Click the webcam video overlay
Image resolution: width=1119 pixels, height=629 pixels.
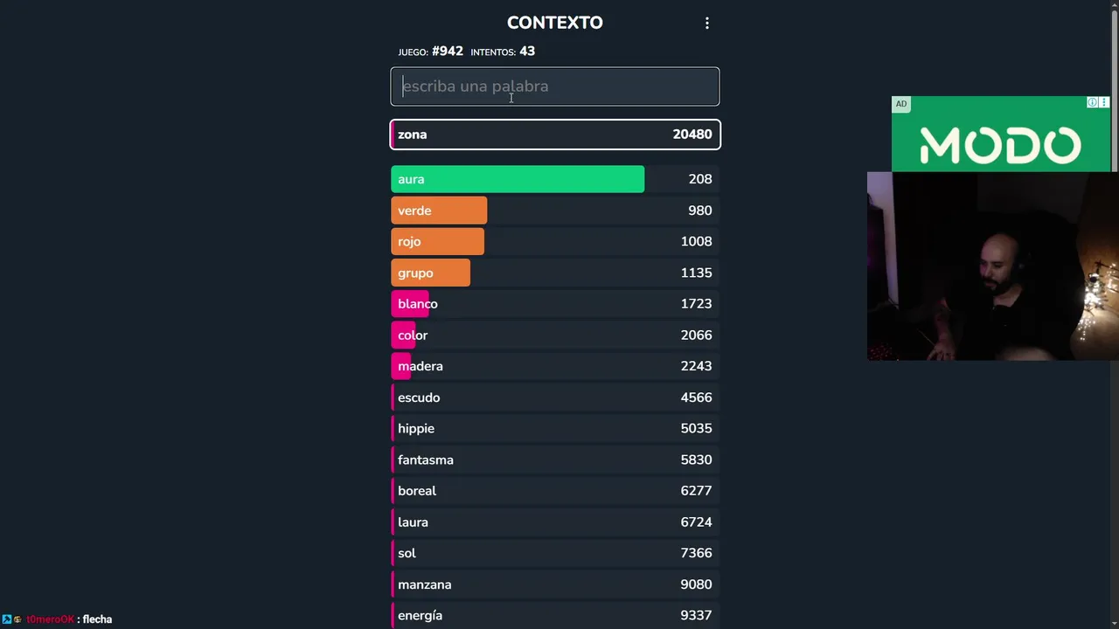tap(992, 266)
